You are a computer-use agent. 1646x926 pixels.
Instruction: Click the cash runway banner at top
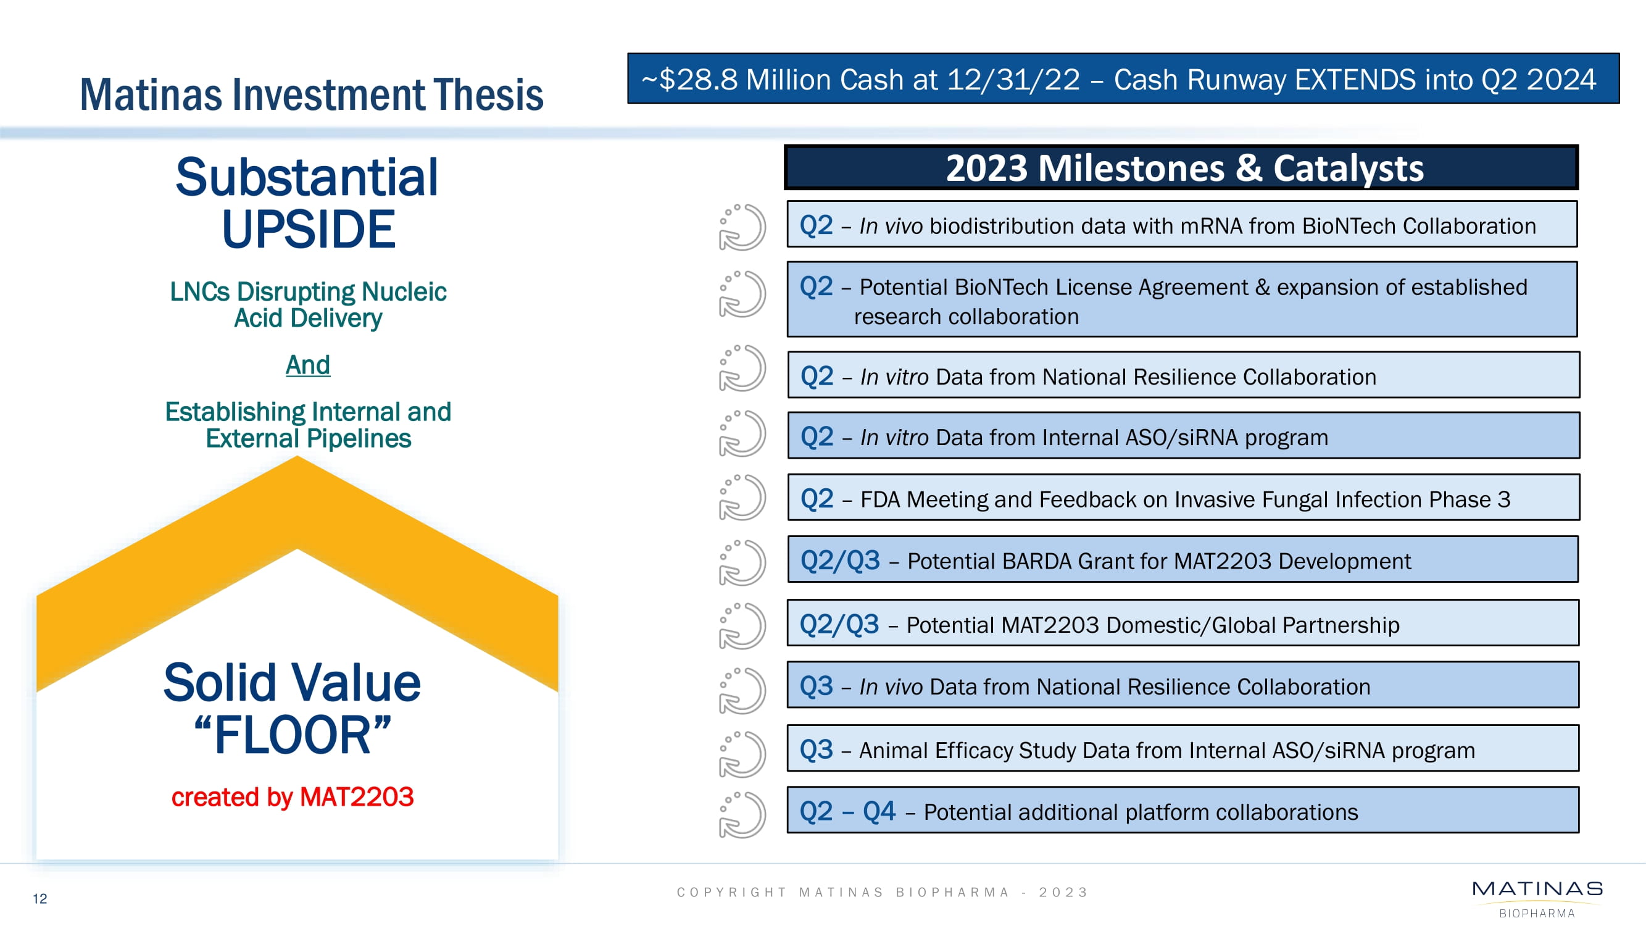click(1123, 79)
